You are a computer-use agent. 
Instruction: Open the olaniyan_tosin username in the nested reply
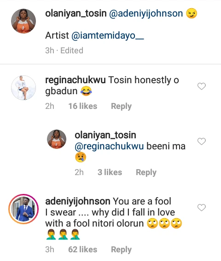click(x=105, y=135)
